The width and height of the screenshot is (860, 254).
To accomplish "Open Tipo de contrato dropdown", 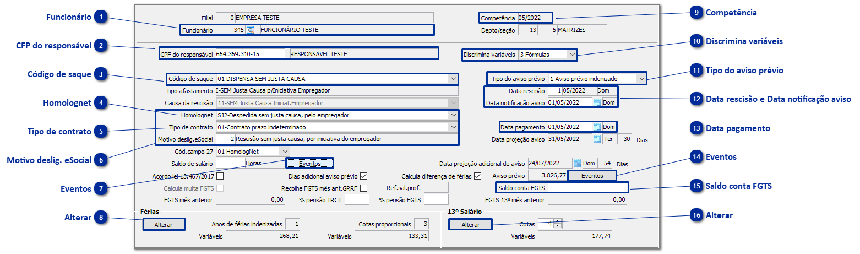I will (x=453, y=127).
